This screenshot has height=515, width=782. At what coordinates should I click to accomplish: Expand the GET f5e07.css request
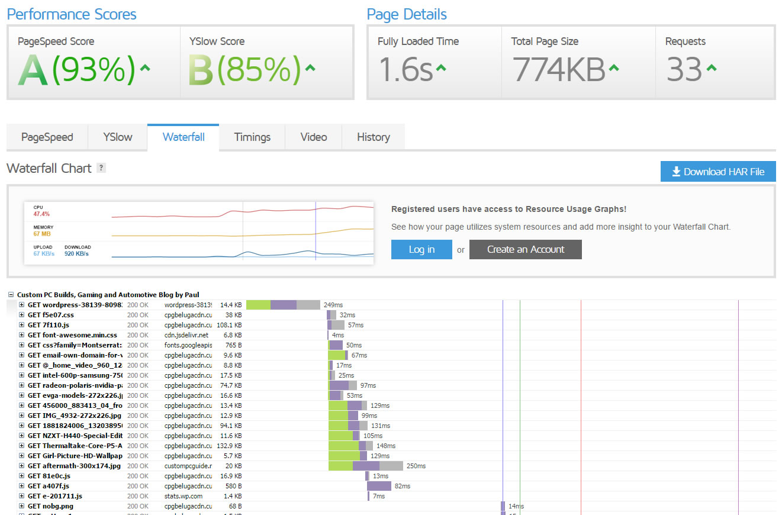tap(22, 315)
